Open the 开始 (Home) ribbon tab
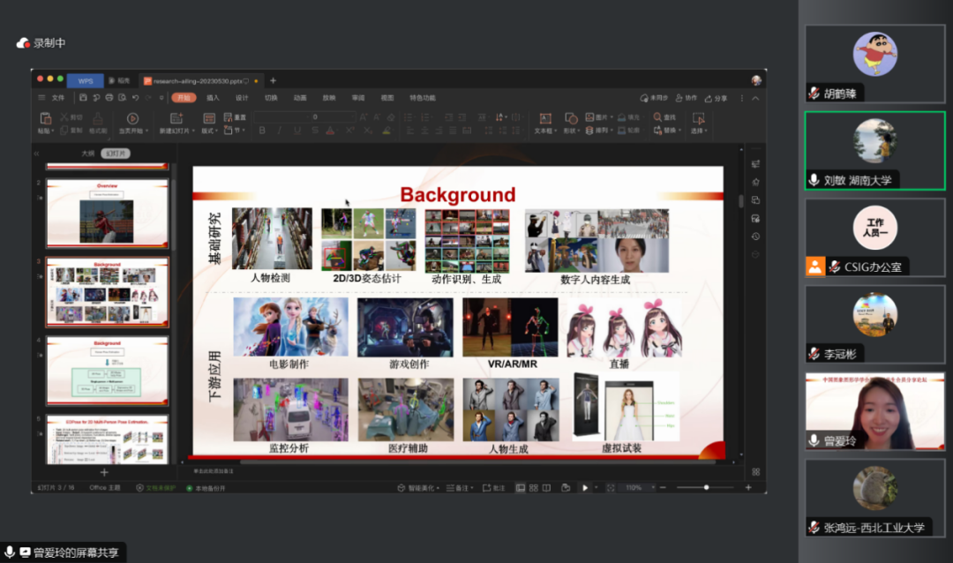The width and height of the screenshot is (953, 563). 184,98
